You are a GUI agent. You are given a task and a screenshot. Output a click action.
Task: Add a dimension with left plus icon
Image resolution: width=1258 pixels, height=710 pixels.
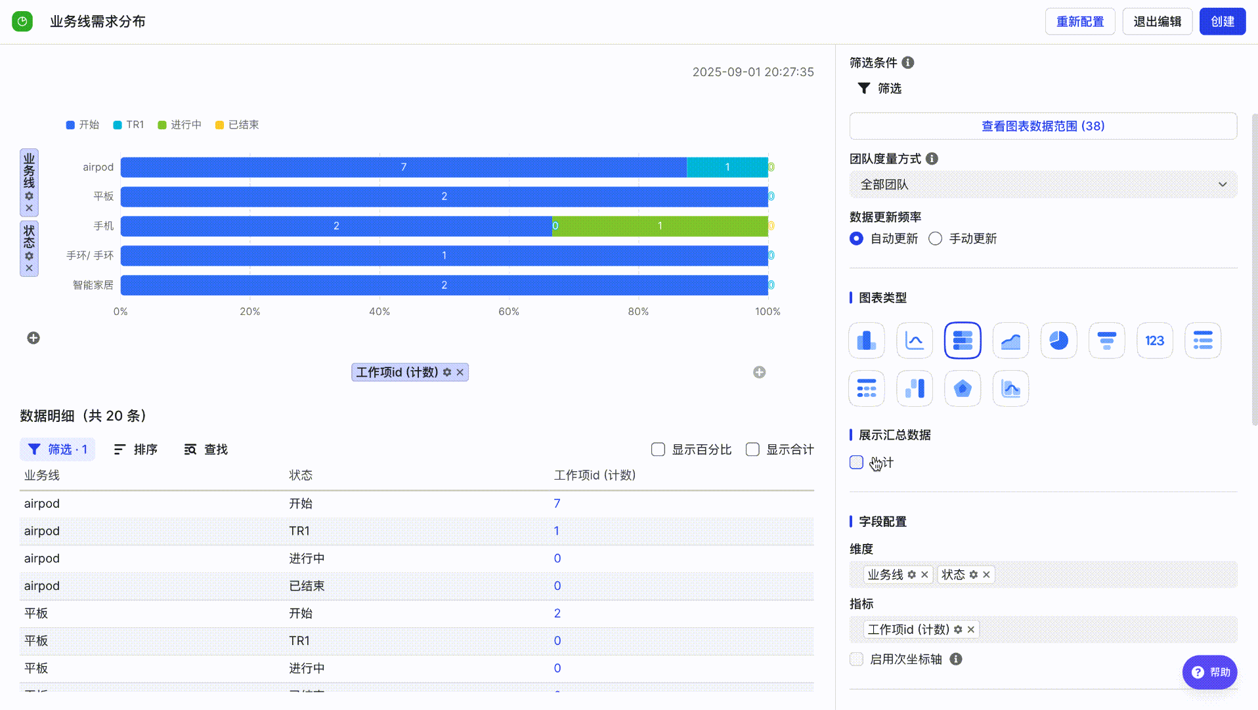(33, 338)
